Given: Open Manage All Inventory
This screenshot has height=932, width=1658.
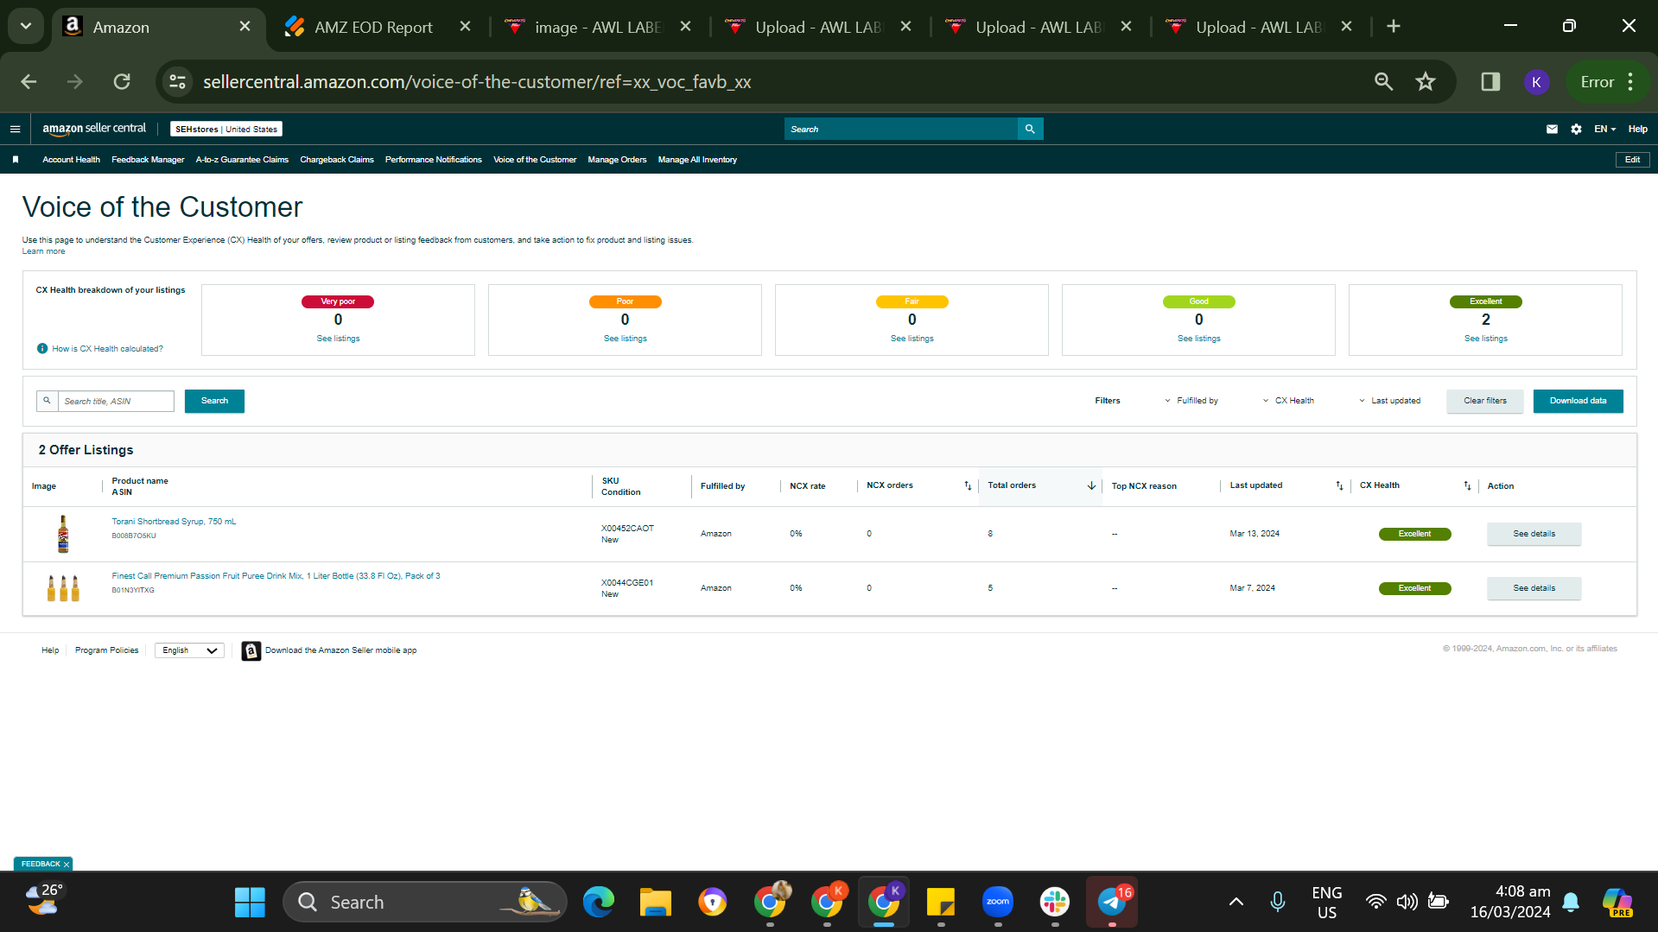Looking at the screenshot, I should coord(697,160).
